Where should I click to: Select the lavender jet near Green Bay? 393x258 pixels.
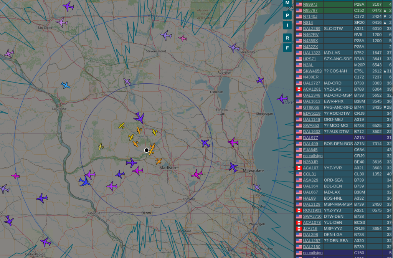pos(234,47)
